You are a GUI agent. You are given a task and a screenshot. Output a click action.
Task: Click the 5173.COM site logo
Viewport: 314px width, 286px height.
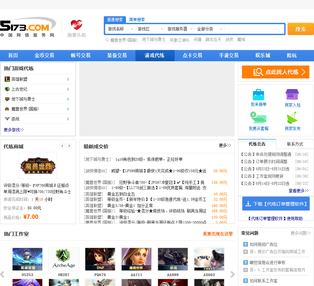tap(28, 27)
